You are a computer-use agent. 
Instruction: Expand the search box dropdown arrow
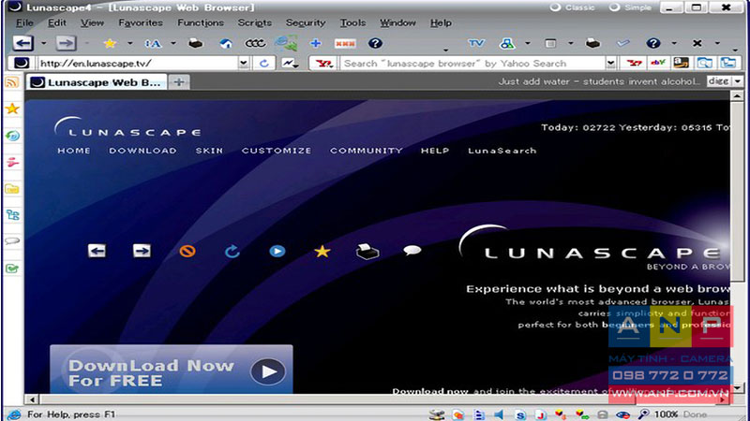click(x=611, y=63)
